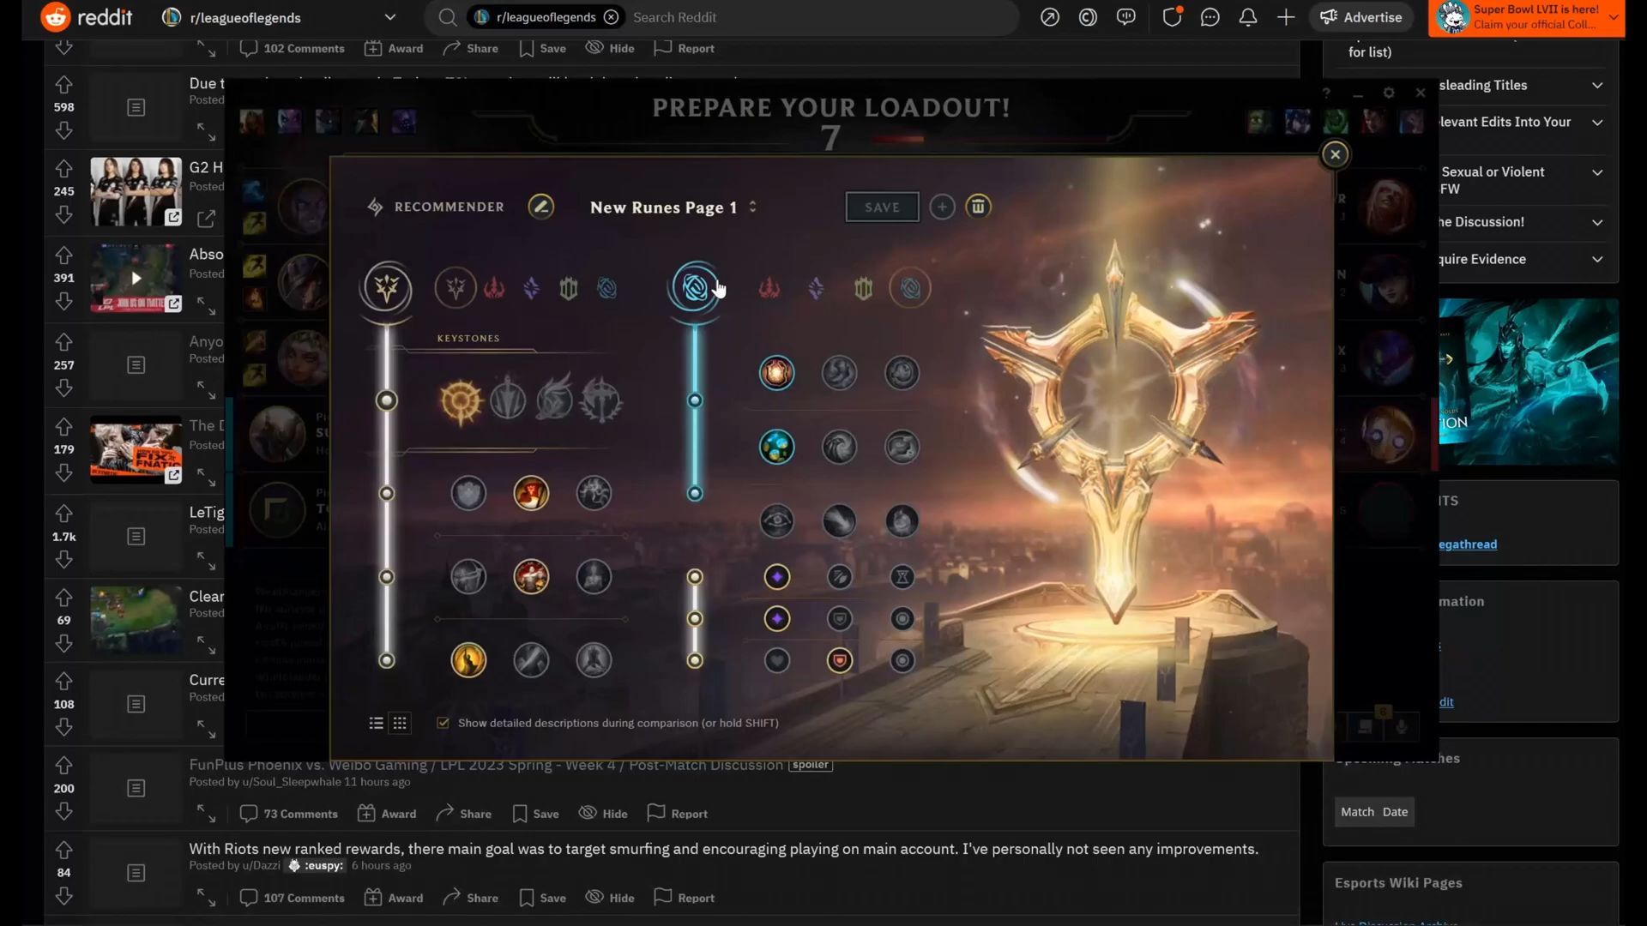The width and height of the screenshot is (1647, 926).
Task: Toggle Show detailed descriptions during comparison checkbox
Action: click(x=443, y=723)
